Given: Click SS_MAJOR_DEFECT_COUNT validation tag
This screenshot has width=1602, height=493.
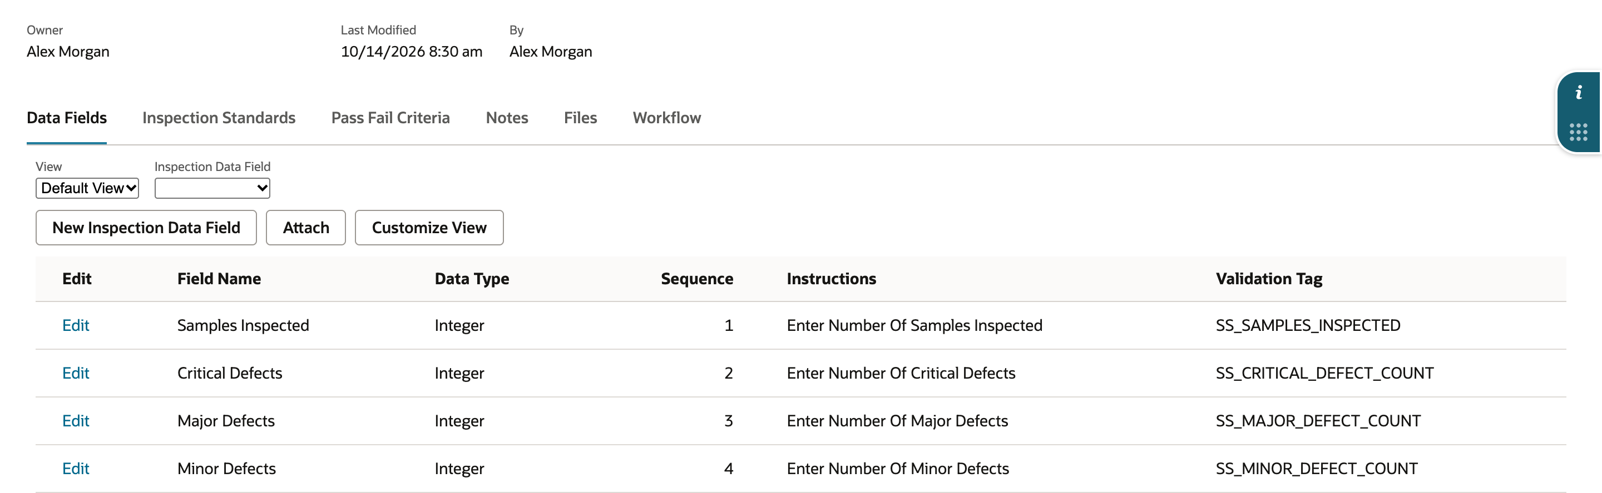Looking at the screenshot, I should (x=1318, y=421).
